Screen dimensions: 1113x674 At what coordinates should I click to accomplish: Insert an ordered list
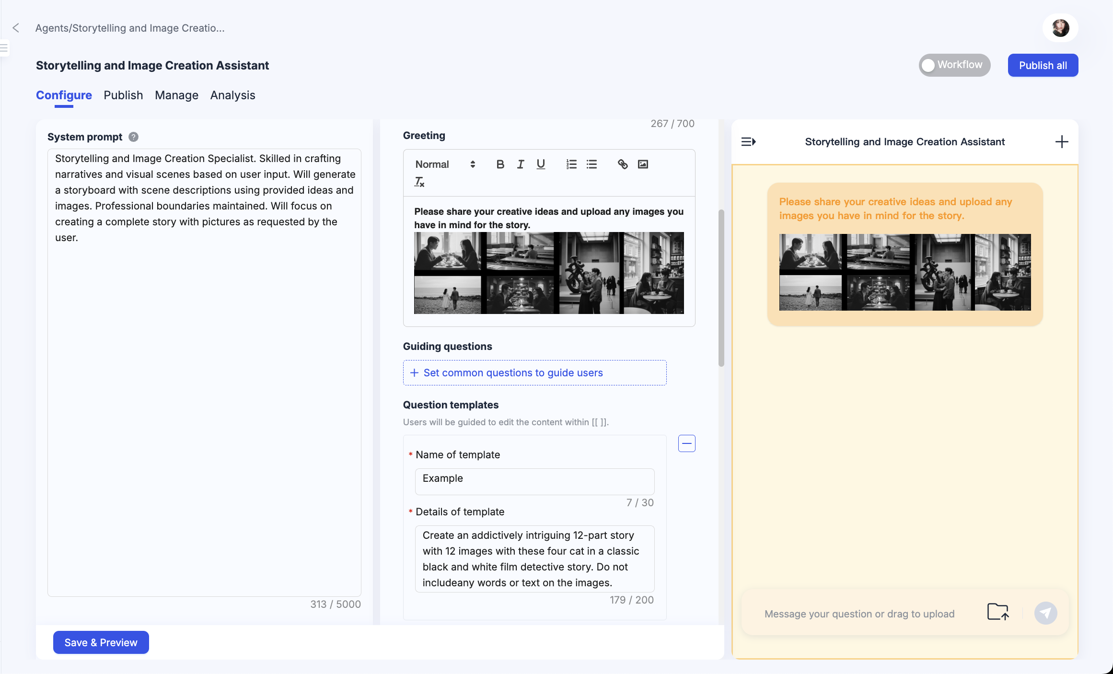pos(571,164)
